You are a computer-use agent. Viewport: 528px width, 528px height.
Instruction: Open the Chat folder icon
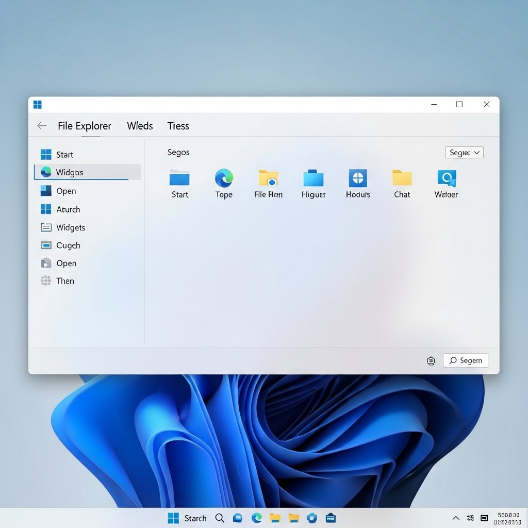pos(402,178)
